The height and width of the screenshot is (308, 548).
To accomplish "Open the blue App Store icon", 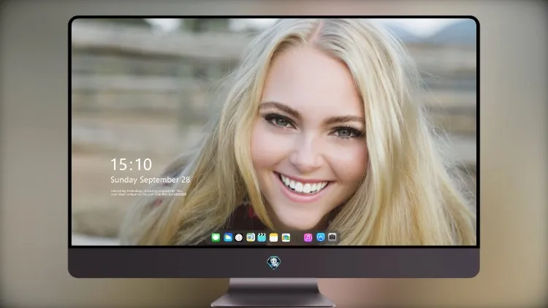I will [321, 237].
